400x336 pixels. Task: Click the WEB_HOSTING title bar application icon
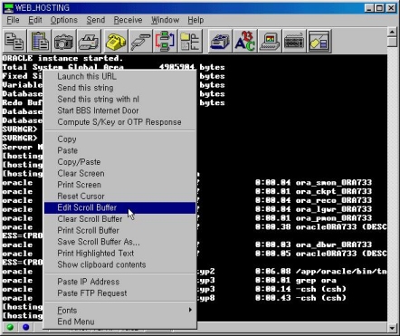click(9, 7)
